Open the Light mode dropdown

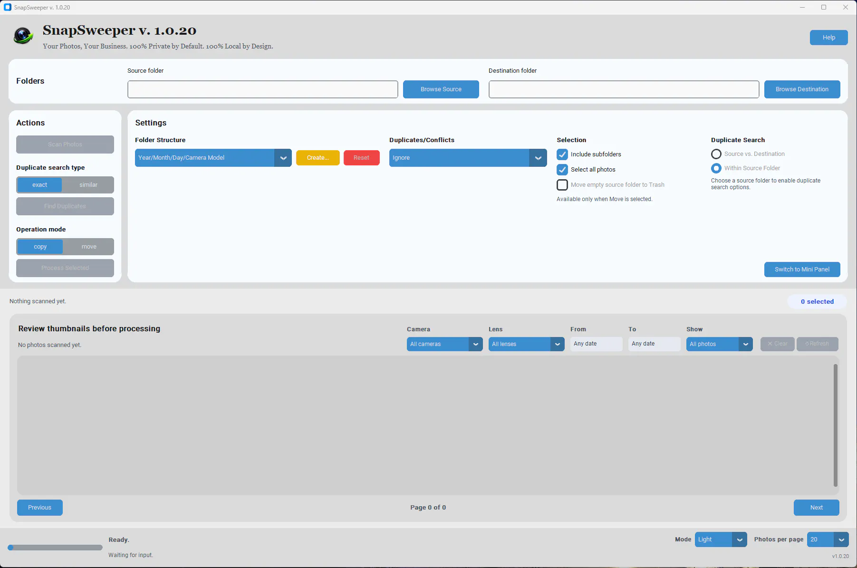pos(721,539)
